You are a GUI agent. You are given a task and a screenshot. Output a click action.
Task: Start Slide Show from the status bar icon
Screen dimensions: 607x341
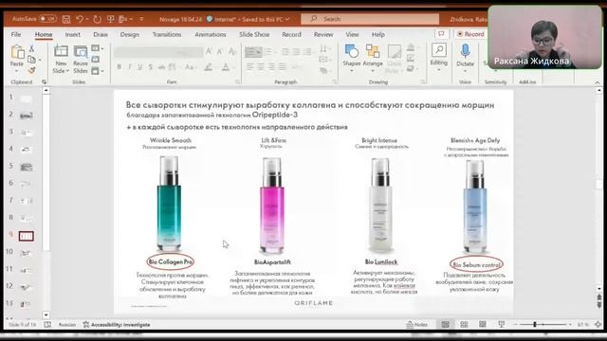pyautogui.click(x=502, y=324)
